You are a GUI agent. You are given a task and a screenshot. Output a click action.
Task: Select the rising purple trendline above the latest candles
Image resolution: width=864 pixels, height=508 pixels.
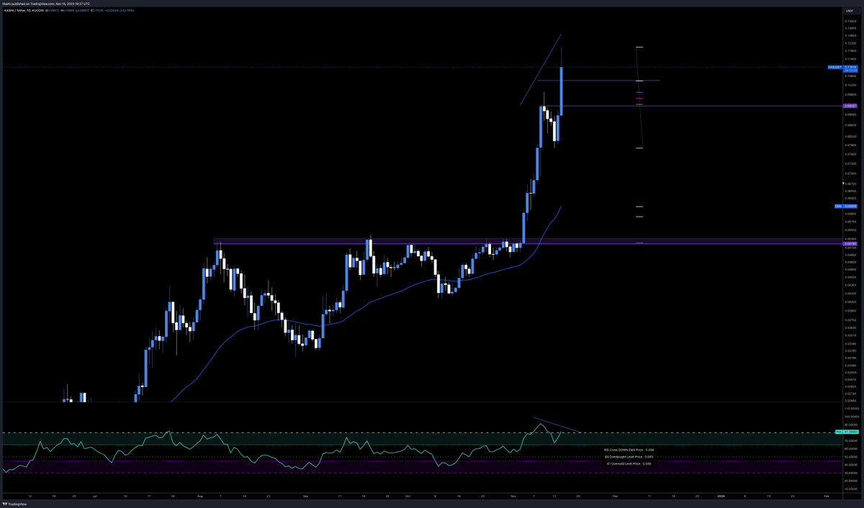pyautogui.click(x=541, y=69)
